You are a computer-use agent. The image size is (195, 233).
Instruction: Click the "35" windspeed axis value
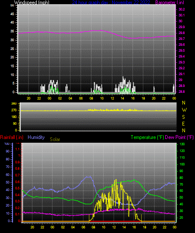pyautogui.click(x=12, y=31)
